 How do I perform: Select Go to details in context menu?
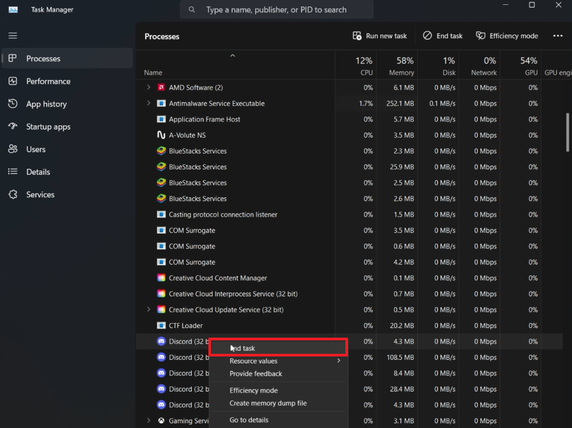pyautogui.click(x=249, y=420)
